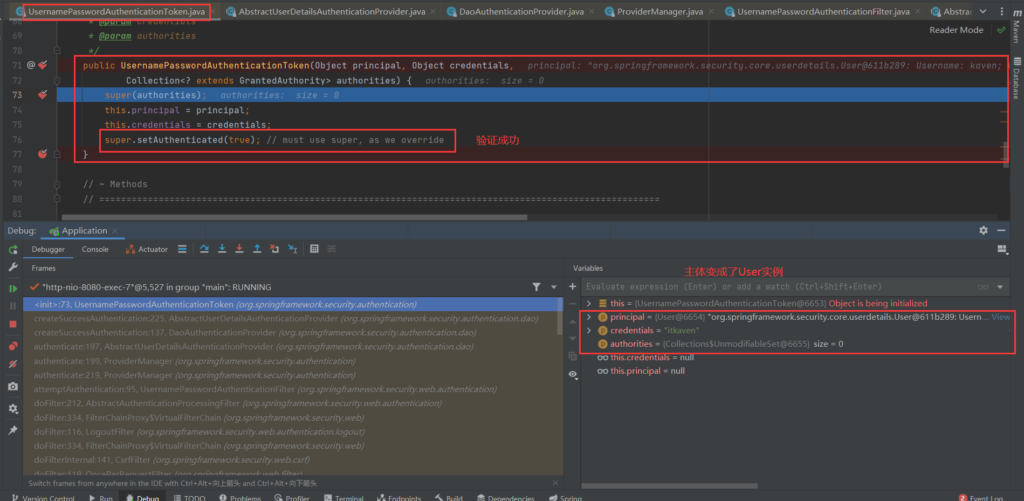
Task: Open the expression history dropdown
Action: [x=1000, y=287]
